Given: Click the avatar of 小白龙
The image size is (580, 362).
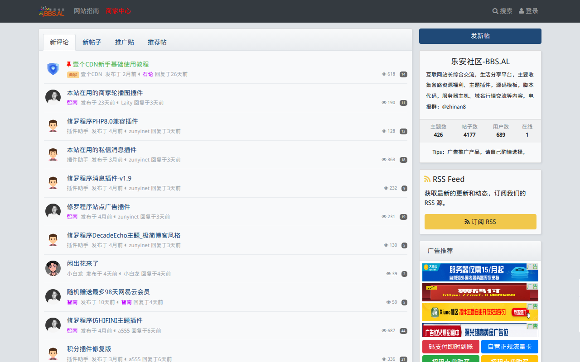Looking at the screenshot, I should coord(53,268).
